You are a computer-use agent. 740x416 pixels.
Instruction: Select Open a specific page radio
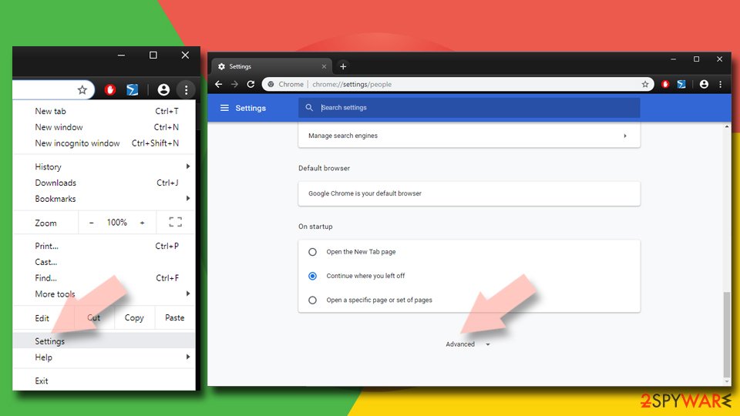[x=312, y=300]
